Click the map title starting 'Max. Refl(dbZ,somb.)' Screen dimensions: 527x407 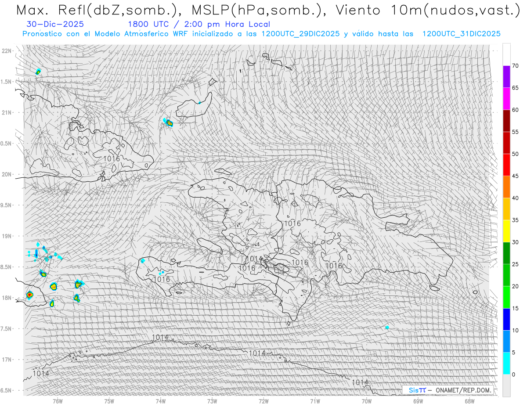point(267,10)
